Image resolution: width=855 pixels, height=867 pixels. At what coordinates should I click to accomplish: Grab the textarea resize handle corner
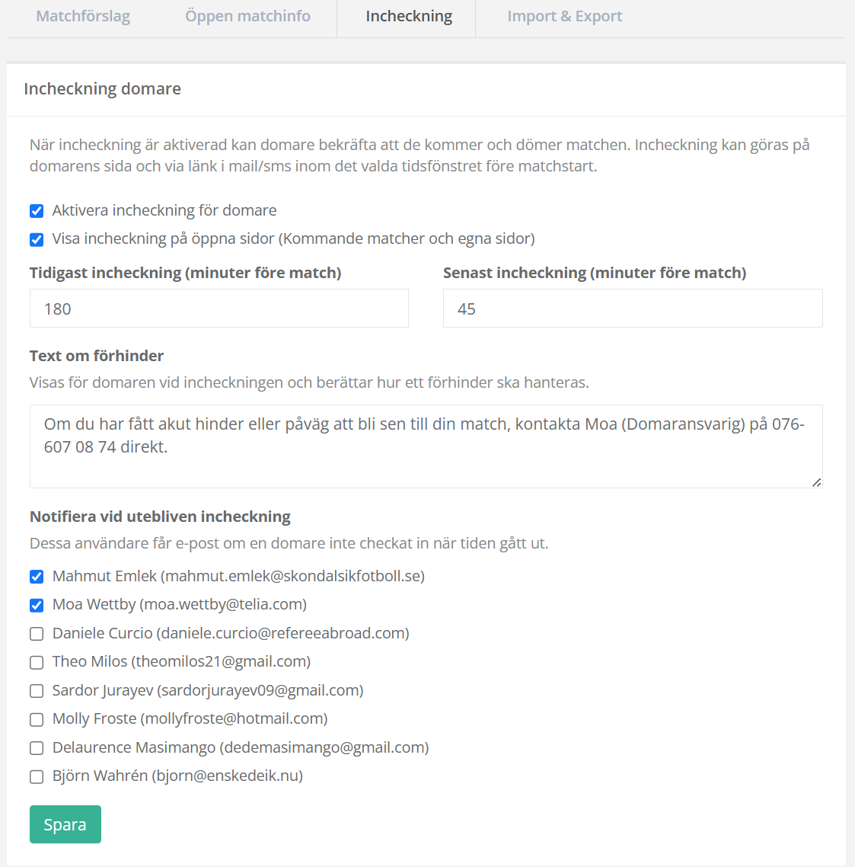click(816, 482)
